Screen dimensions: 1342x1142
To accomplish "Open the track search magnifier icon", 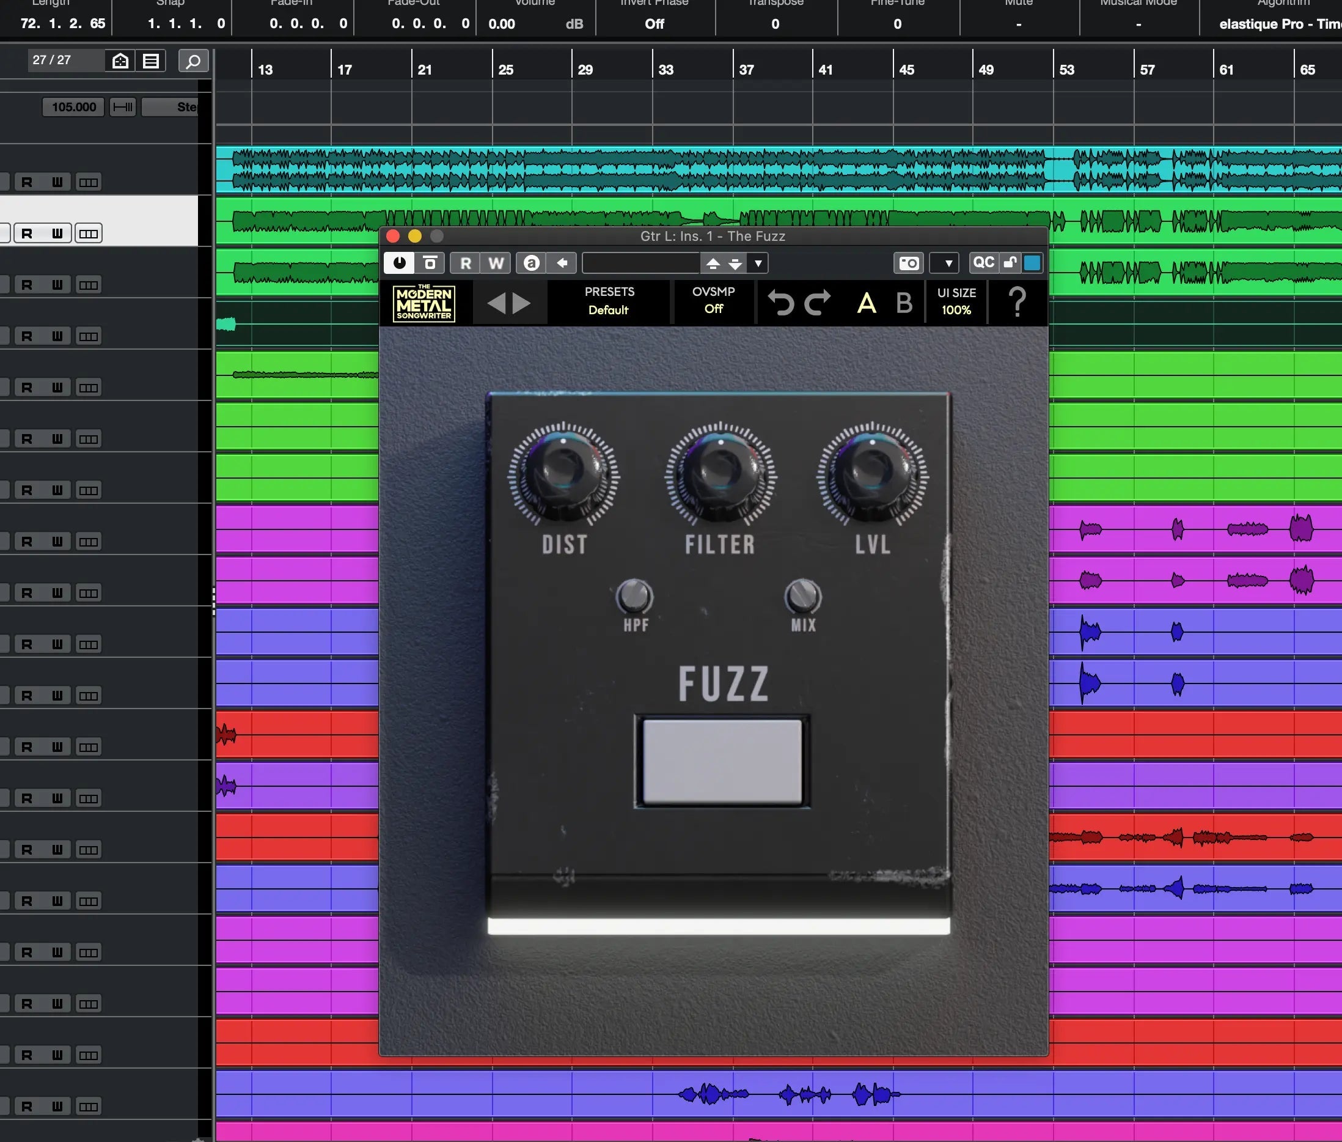I will click(193, 61).
